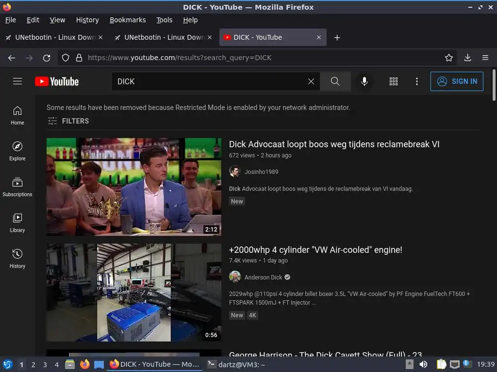This screenshot has height=372, width=497.
Task: Open History in the YouTube sidebar
Action: (17, 259)
